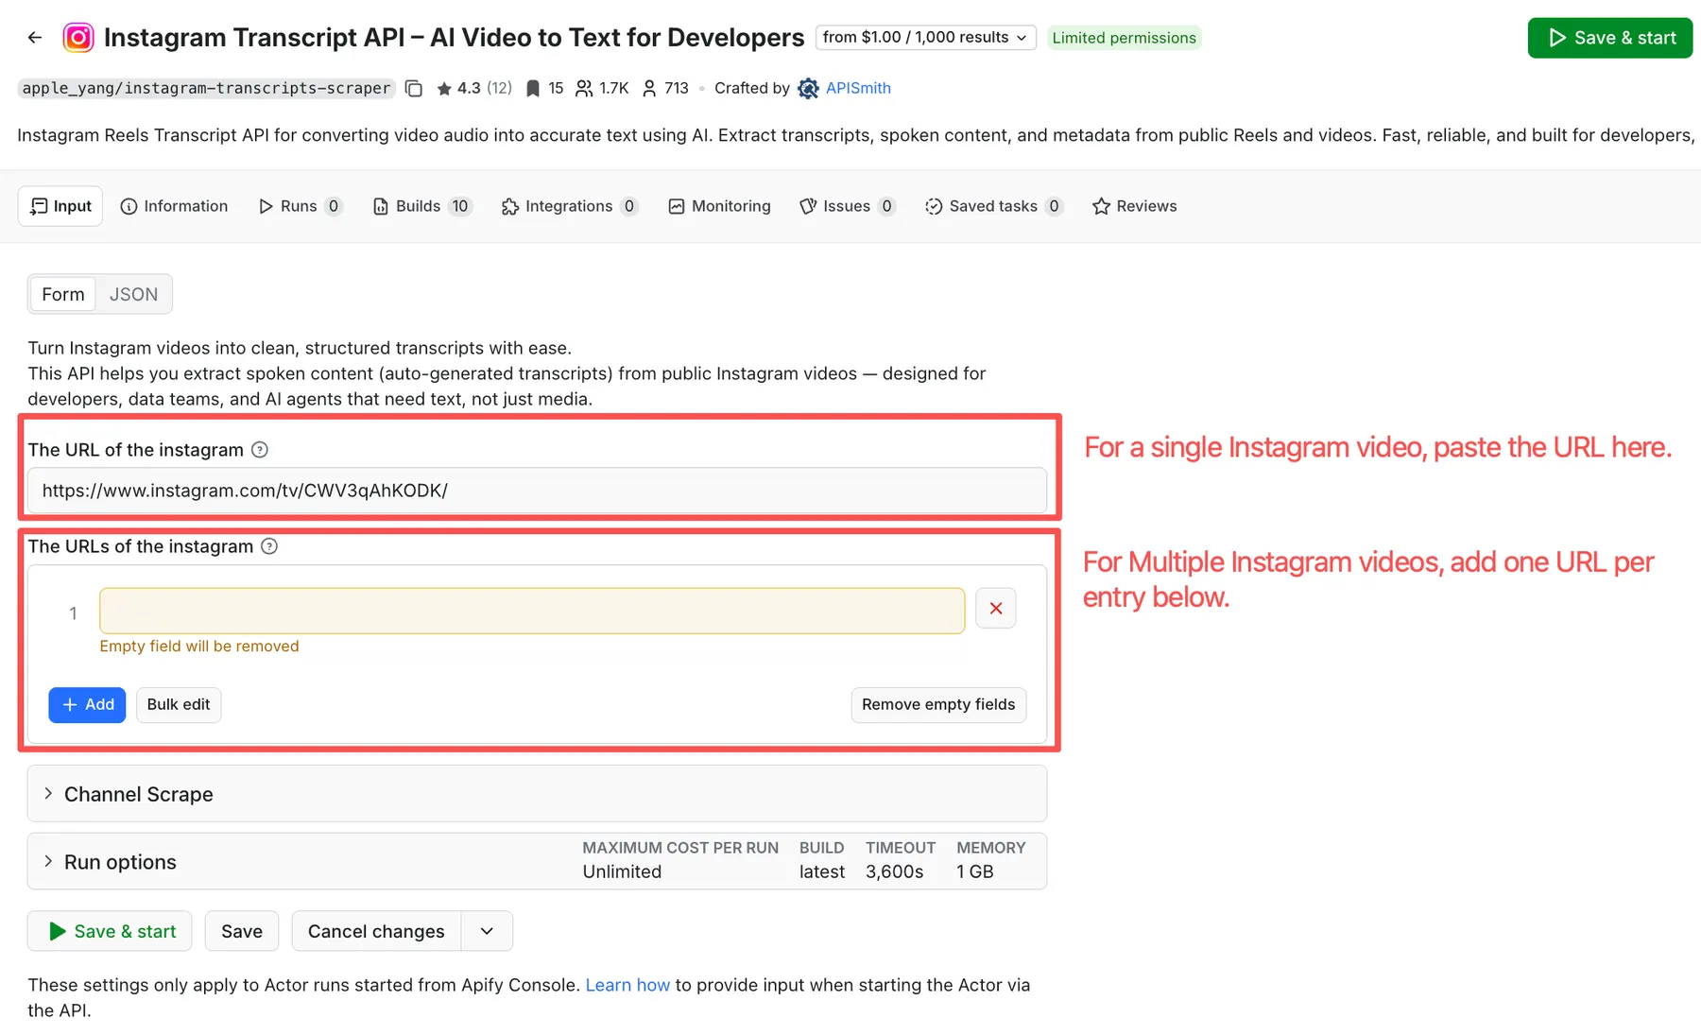Image resolution: width=1701 pixels, height=1035 pixels.
Task: Open the Integrations tab
Action: pos(569,206)
